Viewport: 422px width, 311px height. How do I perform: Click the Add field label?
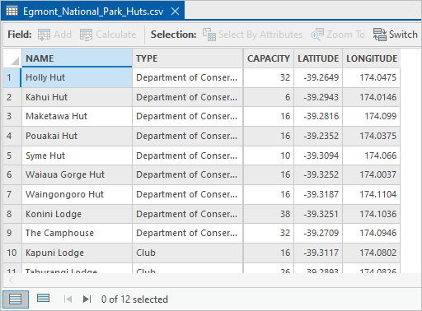coord(63,35)
